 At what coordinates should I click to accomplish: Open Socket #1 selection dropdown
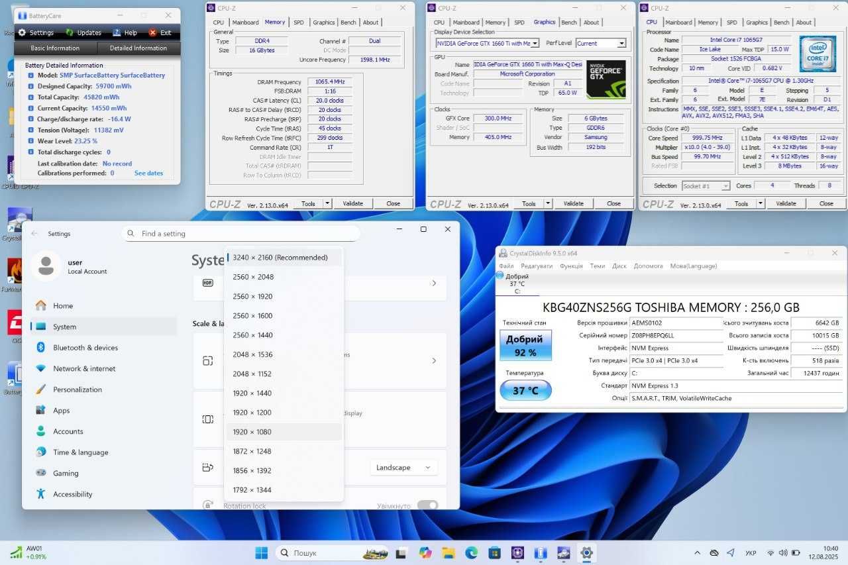[x=706, y=186]
